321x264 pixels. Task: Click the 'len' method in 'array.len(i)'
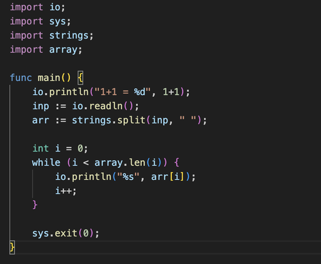137,163
